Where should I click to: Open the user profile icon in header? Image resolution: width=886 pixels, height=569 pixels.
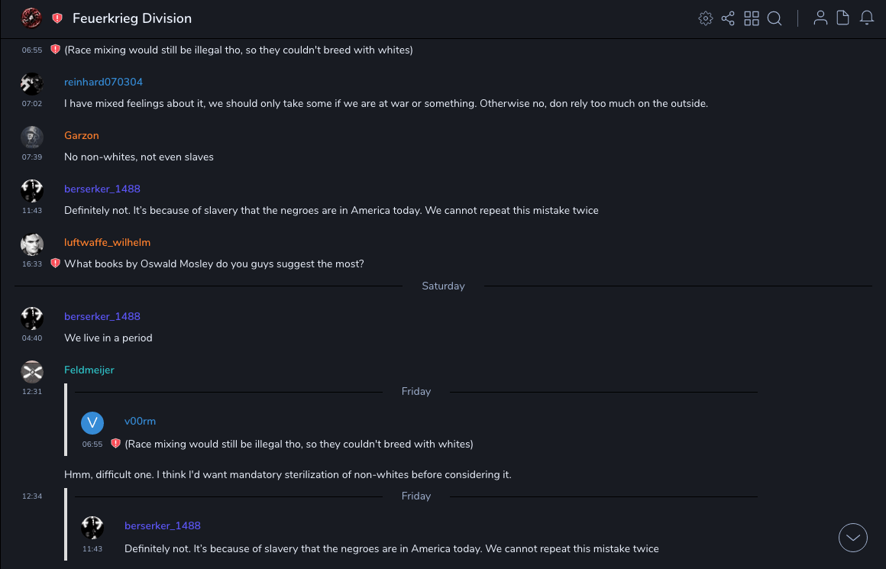coord(820,18)
